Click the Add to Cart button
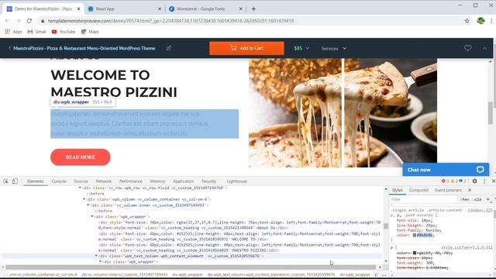 tap(246, 48)
